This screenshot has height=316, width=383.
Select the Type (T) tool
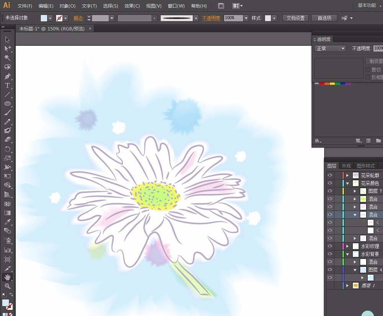(7, 86)
